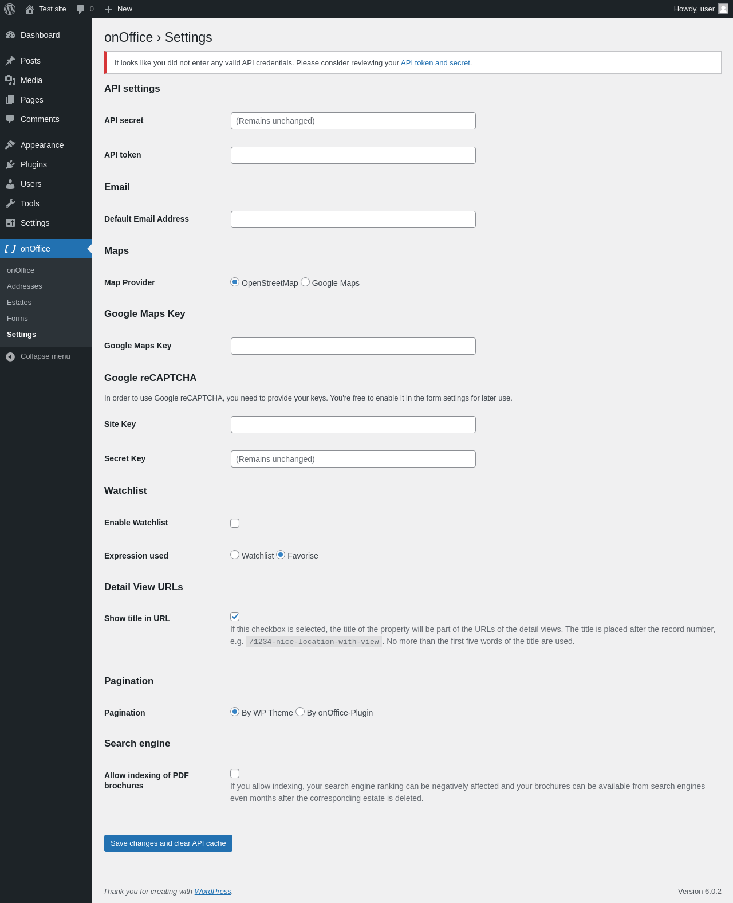
Task: Click the Users person icon
Action: pyautogui.click(x=10, y=184)
